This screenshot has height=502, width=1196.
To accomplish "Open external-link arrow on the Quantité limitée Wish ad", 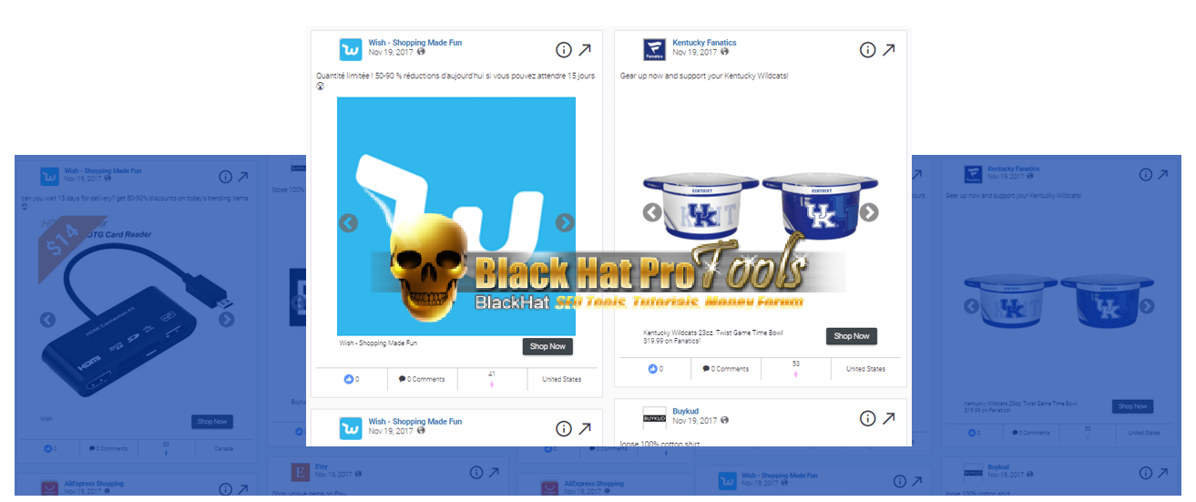I will coord(585,49).
